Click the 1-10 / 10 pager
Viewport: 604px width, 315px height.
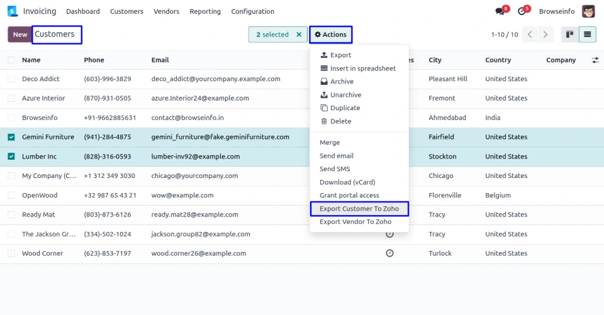504,35
